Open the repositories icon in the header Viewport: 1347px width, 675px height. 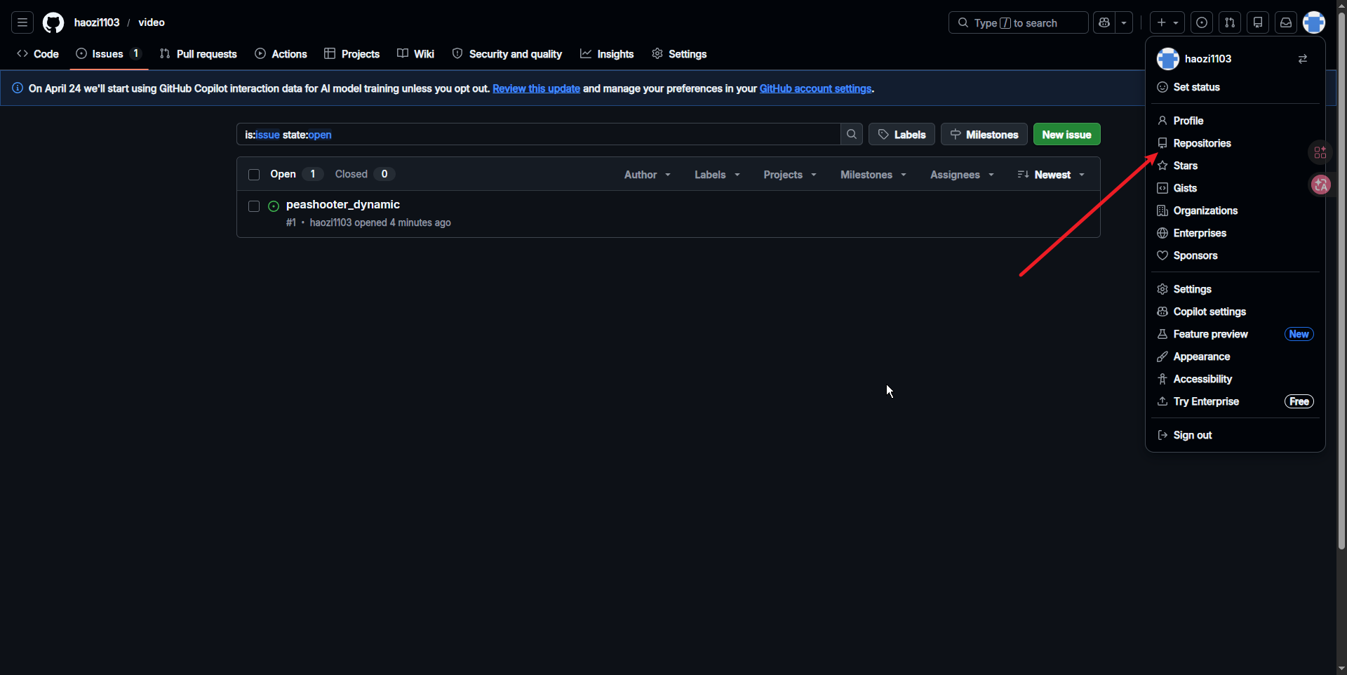(1258, 22)
